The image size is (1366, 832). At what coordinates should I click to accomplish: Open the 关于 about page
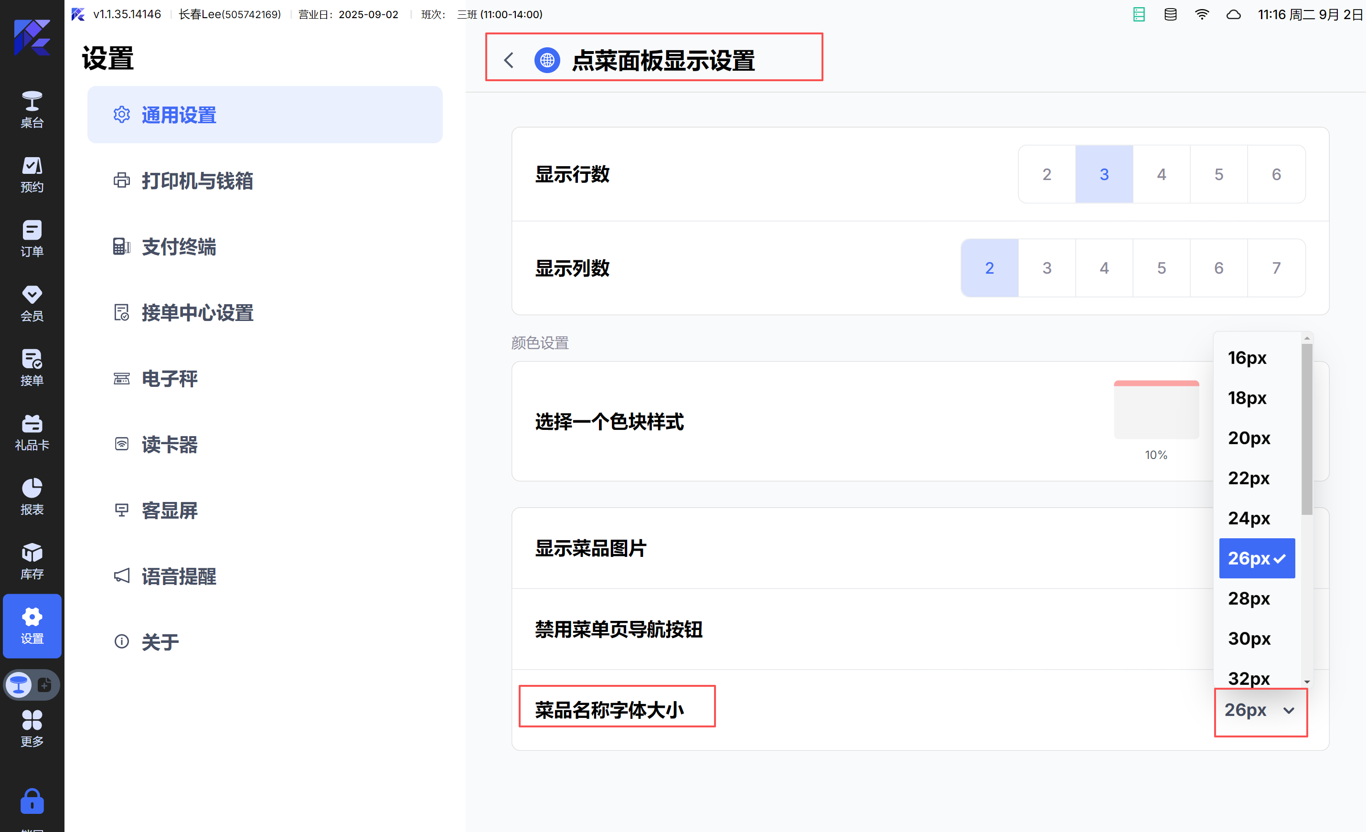click(x=160, y=642)
